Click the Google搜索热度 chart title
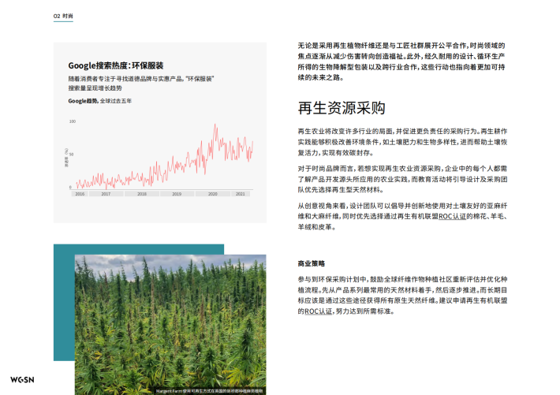The width and height of the screenshot is (560, 395). pos(115,65)
